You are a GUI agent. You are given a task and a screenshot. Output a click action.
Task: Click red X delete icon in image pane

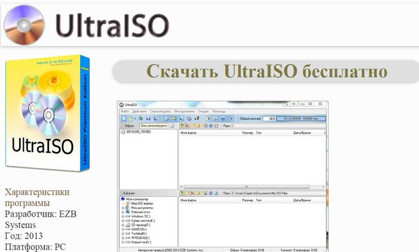point(187,126)
